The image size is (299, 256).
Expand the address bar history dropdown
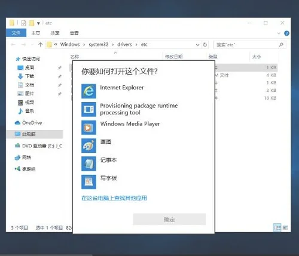[x=197, y=45]
